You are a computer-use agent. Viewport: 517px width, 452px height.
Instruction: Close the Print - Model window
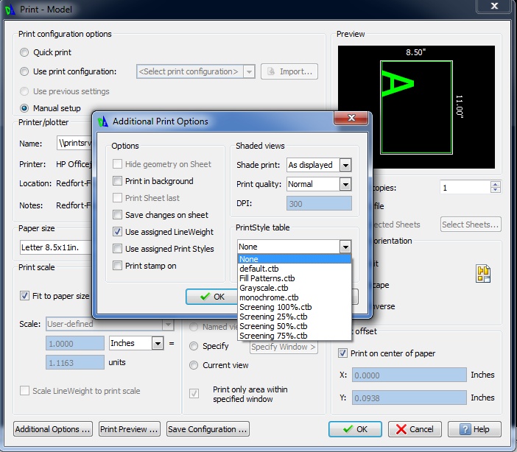(494, 6)
